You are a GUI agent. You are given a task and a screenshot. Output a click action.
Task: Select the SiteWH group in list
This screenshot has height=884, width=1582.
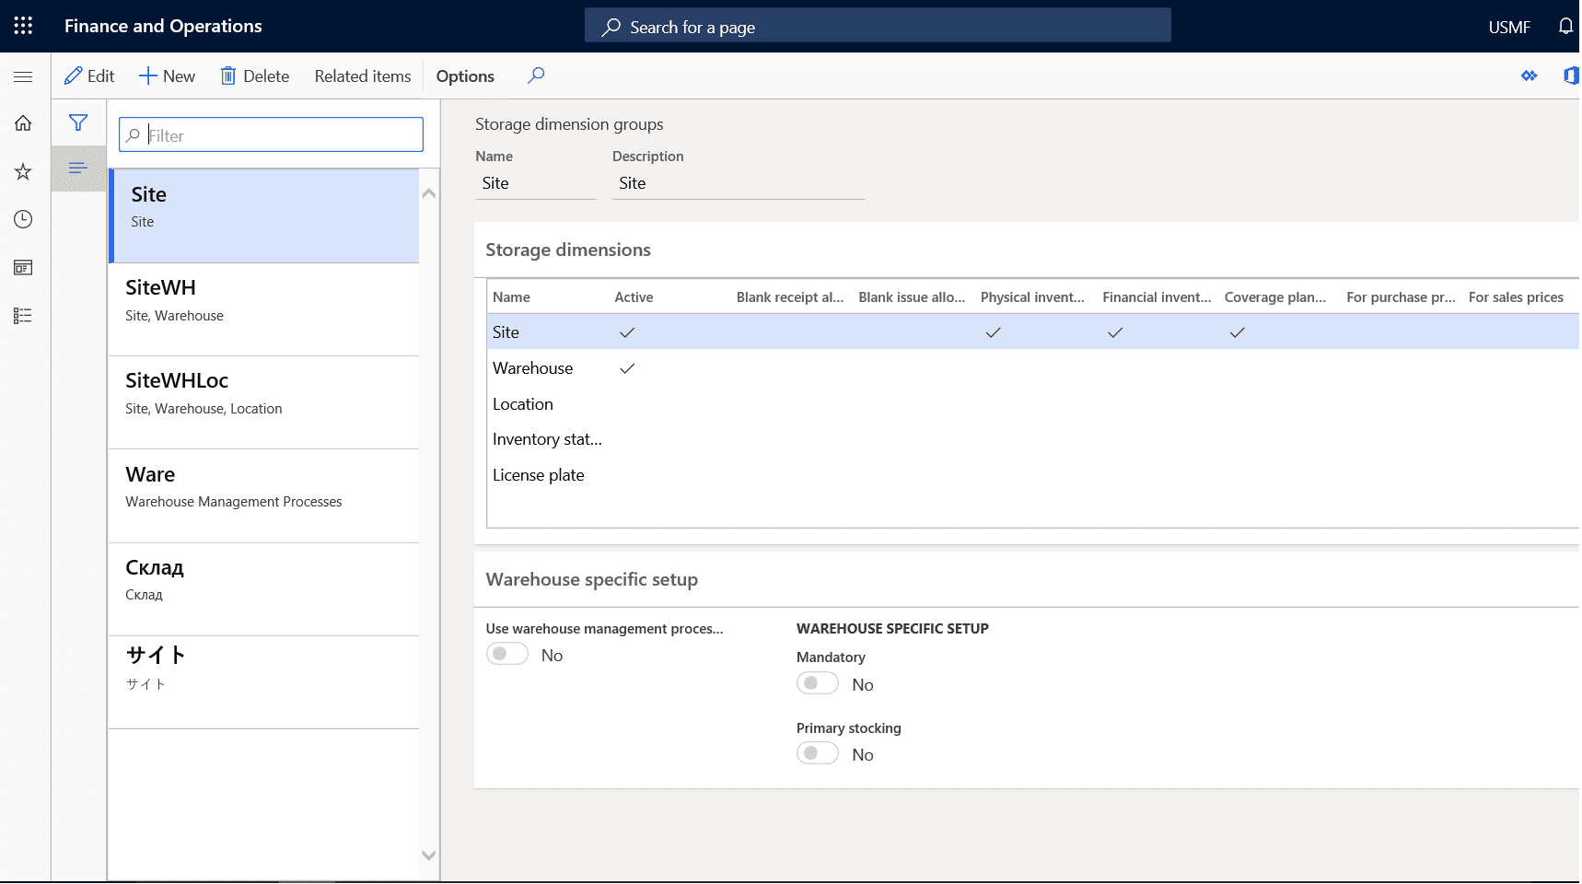pos(264,309)
